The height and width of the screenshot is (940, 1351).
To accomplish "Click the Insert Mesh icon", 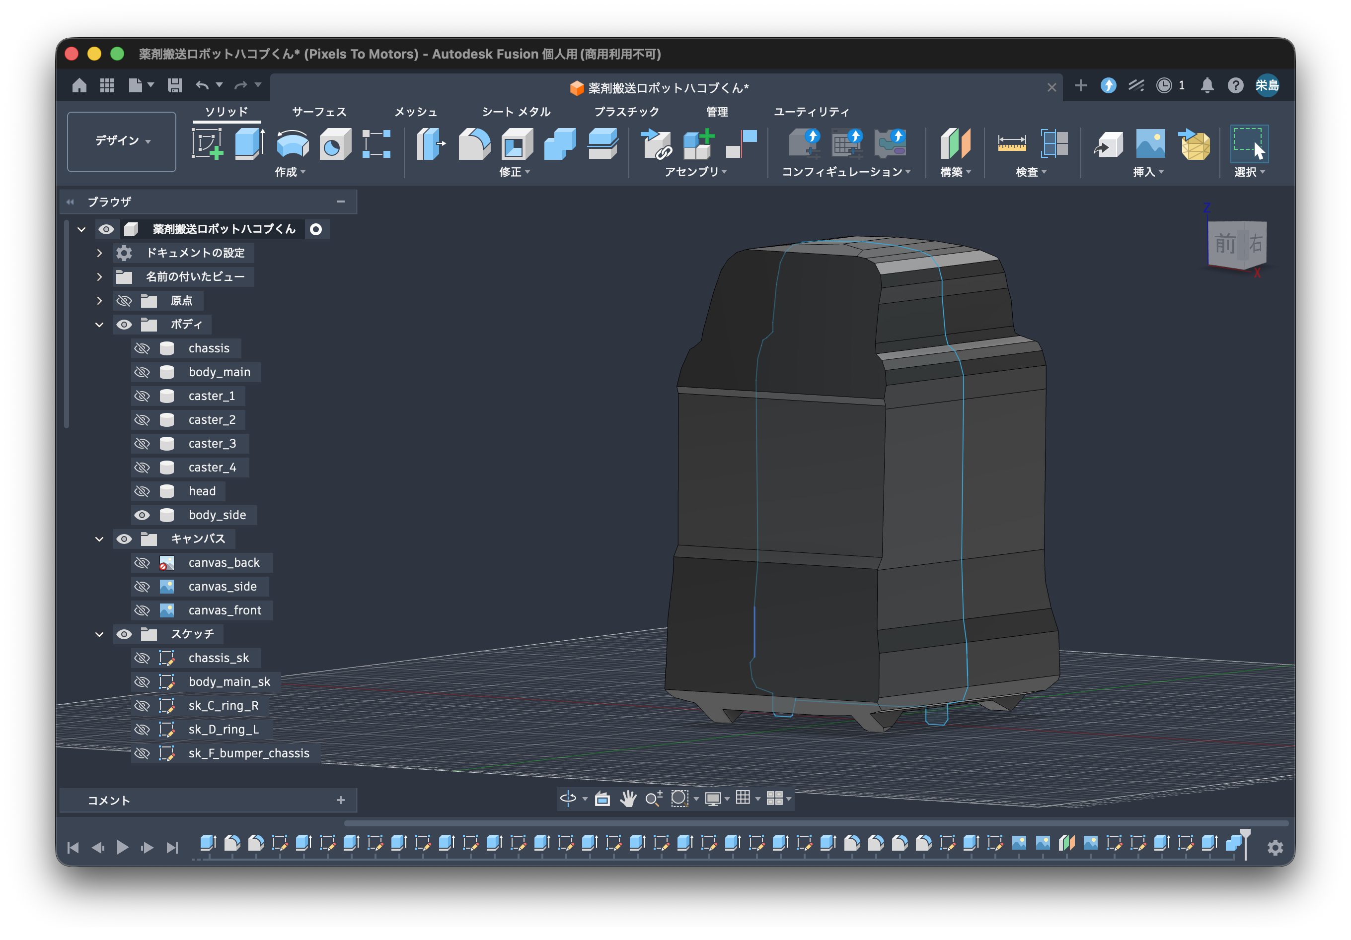I will click(1194, 143).
